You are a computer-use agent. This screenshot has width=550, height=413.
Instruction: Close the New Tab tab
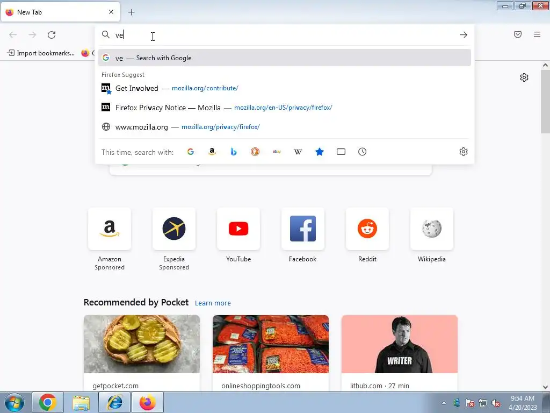(x=111, y=12)
